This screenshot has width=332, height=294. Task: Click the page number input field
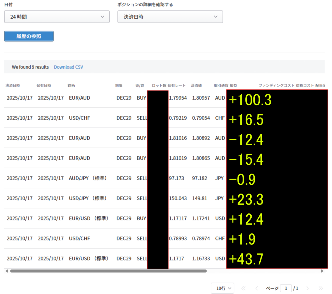click(285, 288)
